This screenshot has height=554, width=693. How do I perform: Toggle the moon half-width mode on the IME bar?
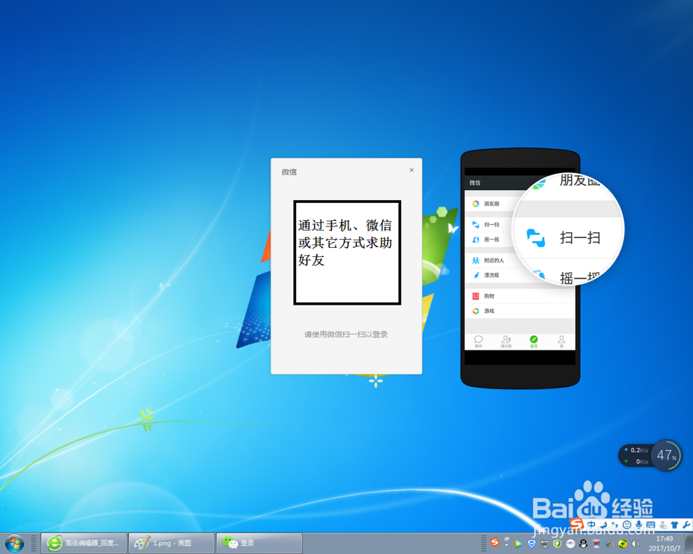[x=604, y=525]
